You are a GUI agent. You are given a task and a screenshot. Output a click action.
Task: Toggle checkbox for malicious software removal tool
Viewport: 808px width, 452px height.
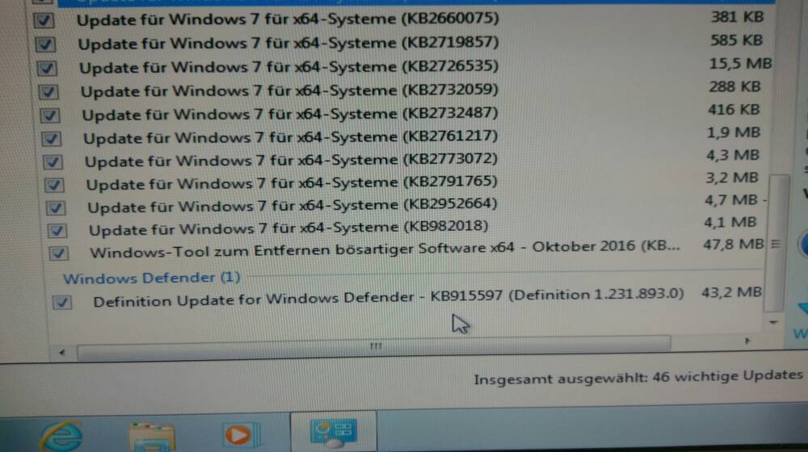[x=58, y=253]
